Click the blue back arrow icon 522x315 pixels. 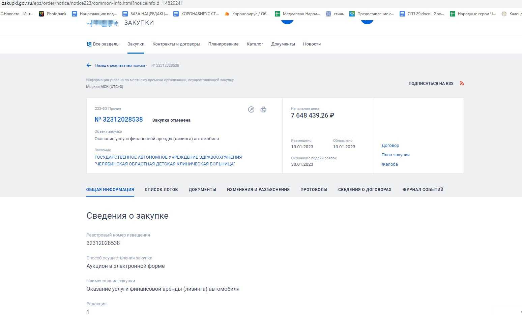tap(89, 65)
